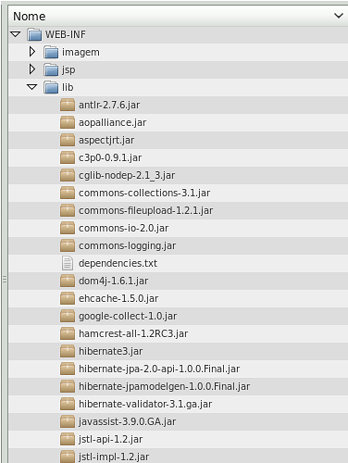The image size is (348, 463).
Task: Open the Nome column sort dropdown arrow
Action: [x=339, y=16]
